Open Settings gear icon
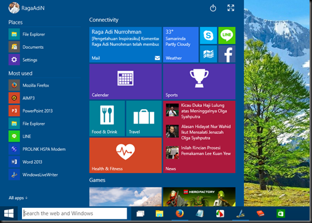 [14, 60]
